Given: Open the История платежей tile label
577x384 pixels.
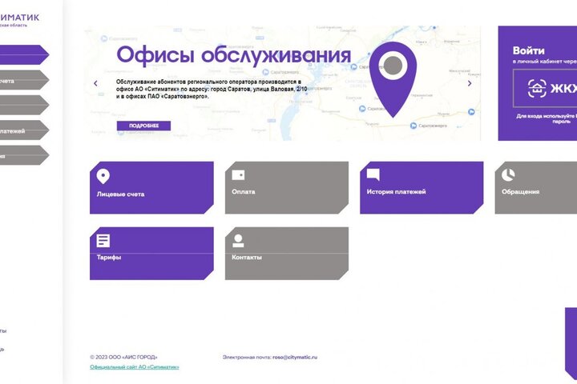Looking at the screenshot, I should pos(396,192).
